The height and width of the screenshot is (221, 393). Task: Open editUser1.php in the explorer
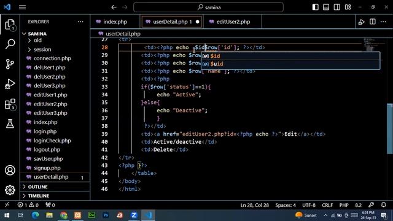[50, 95]
